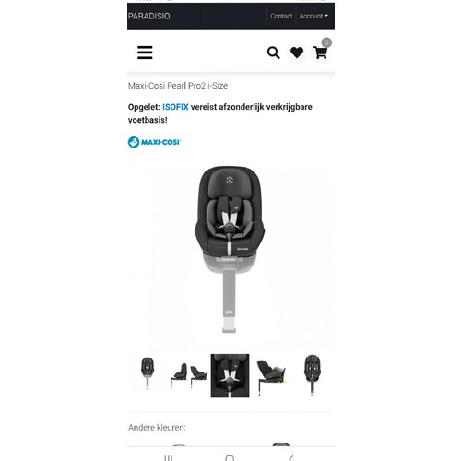Select thumbnail showing two side-view seats

click(x=189, y=374)
